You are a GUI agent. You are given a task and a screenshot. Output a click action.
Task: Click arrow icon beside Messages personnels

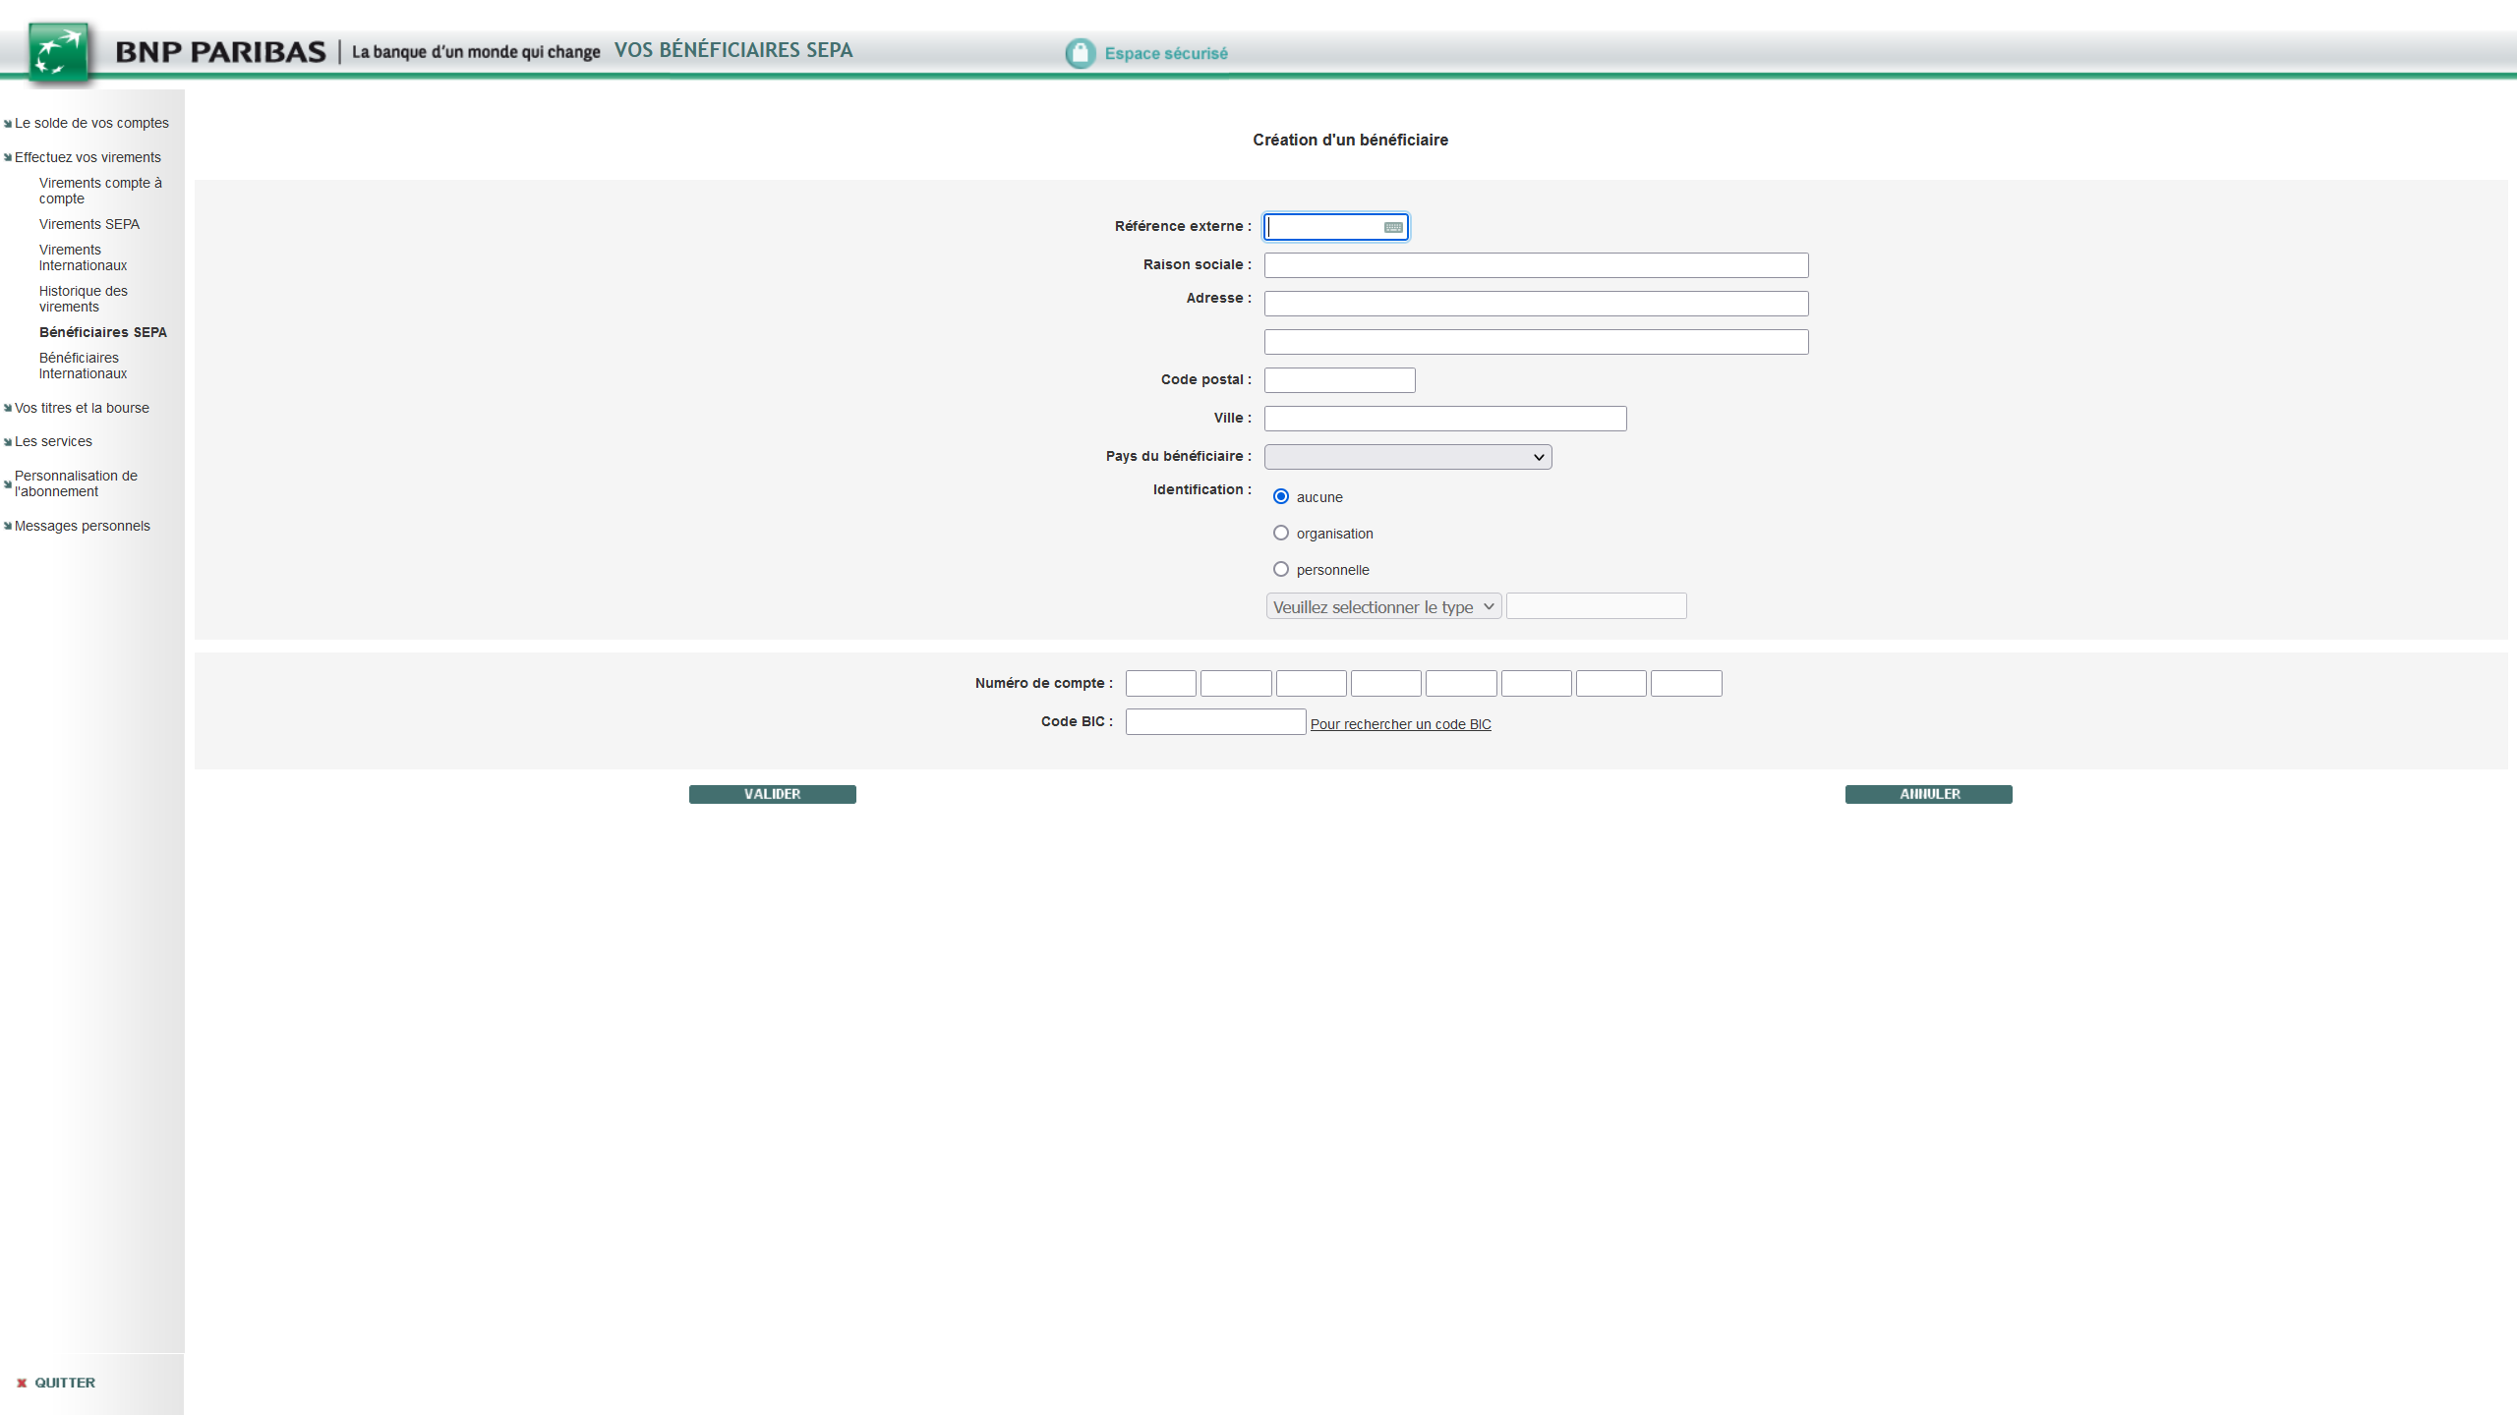click(x=8, y=526)
